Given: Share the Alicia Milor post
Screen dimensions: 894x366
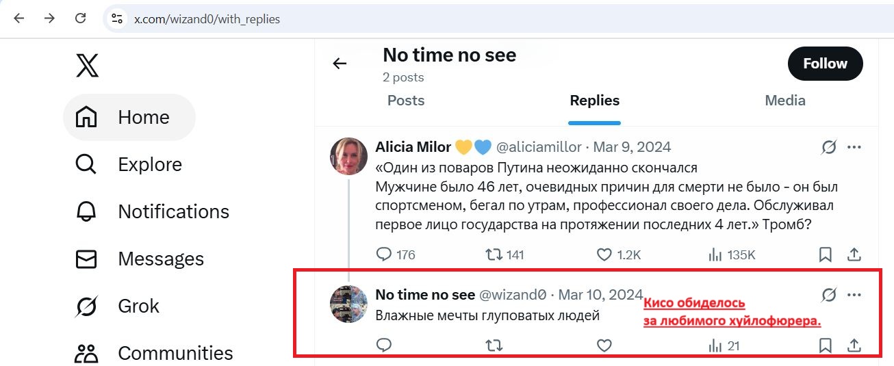Looking at the screenshot, I should [854, 255].
